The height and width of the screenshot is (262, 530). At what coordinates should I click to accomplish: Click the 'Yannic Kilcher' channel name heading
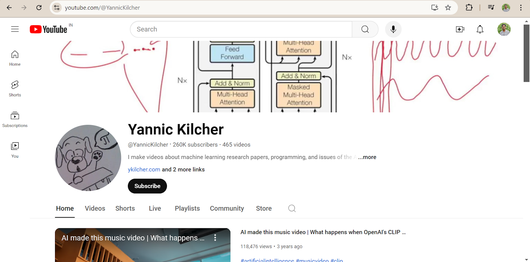coord(176,130)
